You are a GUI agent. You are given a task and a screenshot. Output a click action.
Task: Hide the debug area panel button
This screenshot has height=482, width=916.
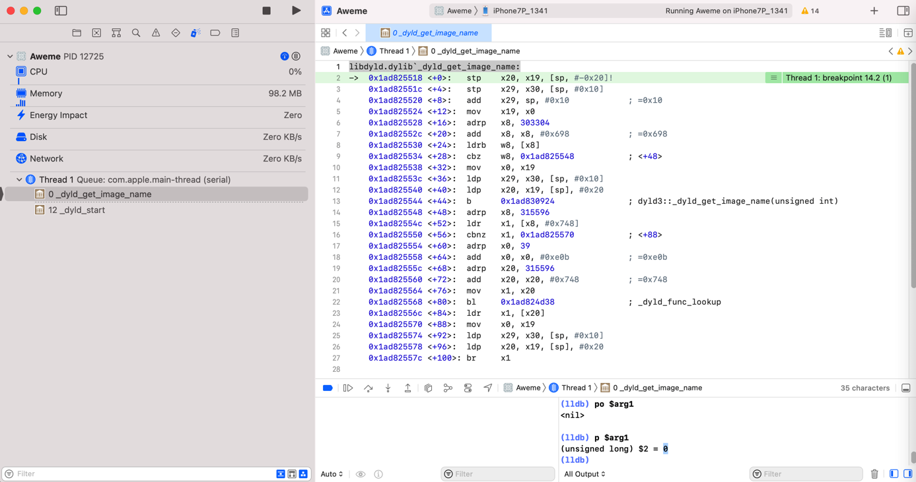click(906, 388)
